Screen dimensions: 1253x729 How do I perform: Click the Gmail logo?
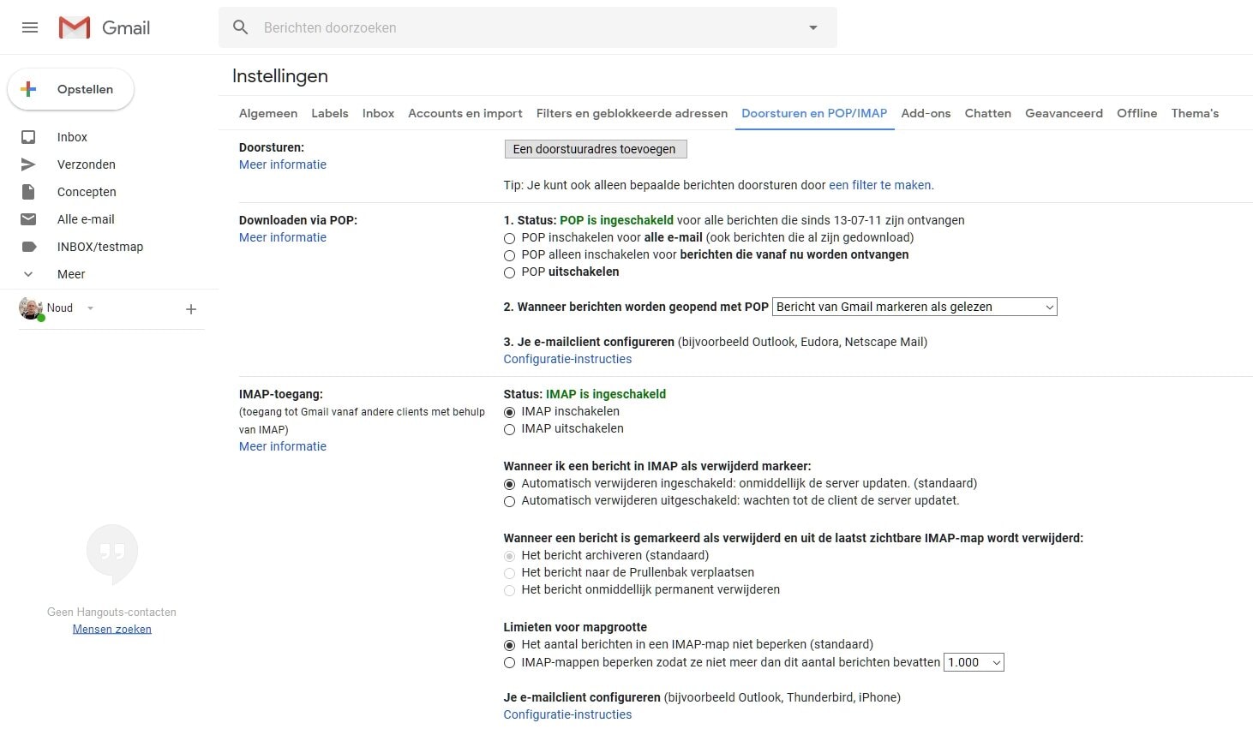pos(103,27)
